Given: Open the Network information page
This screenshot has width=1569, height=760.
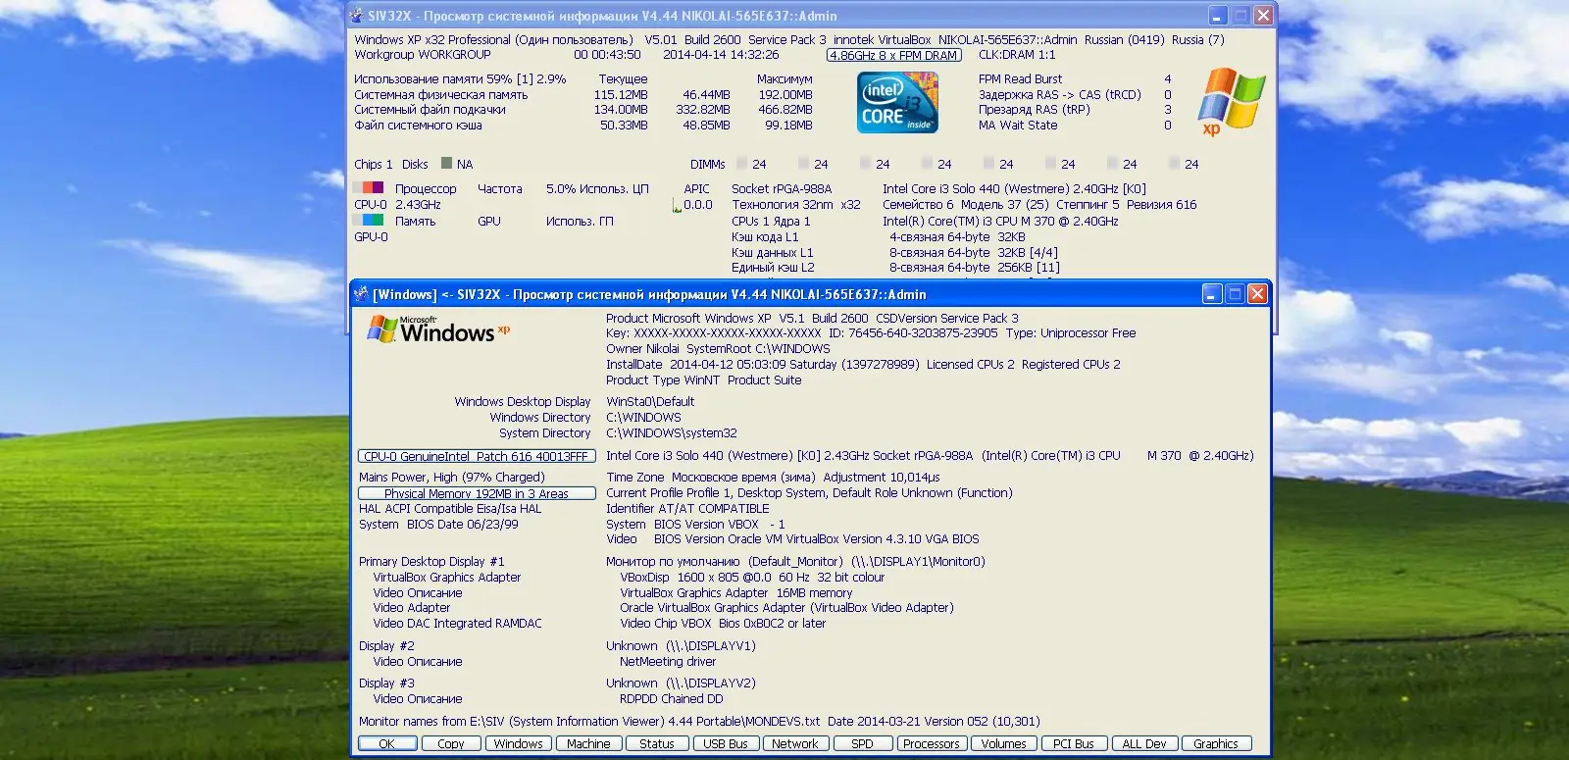Looking at the screenshot, I should (795, 744).
